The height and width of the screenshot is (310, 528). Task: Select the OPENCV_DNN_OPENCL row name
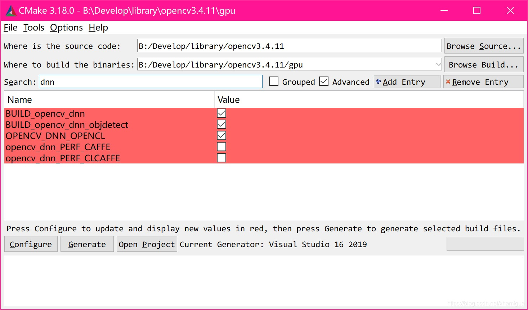(x=55, y=136)
